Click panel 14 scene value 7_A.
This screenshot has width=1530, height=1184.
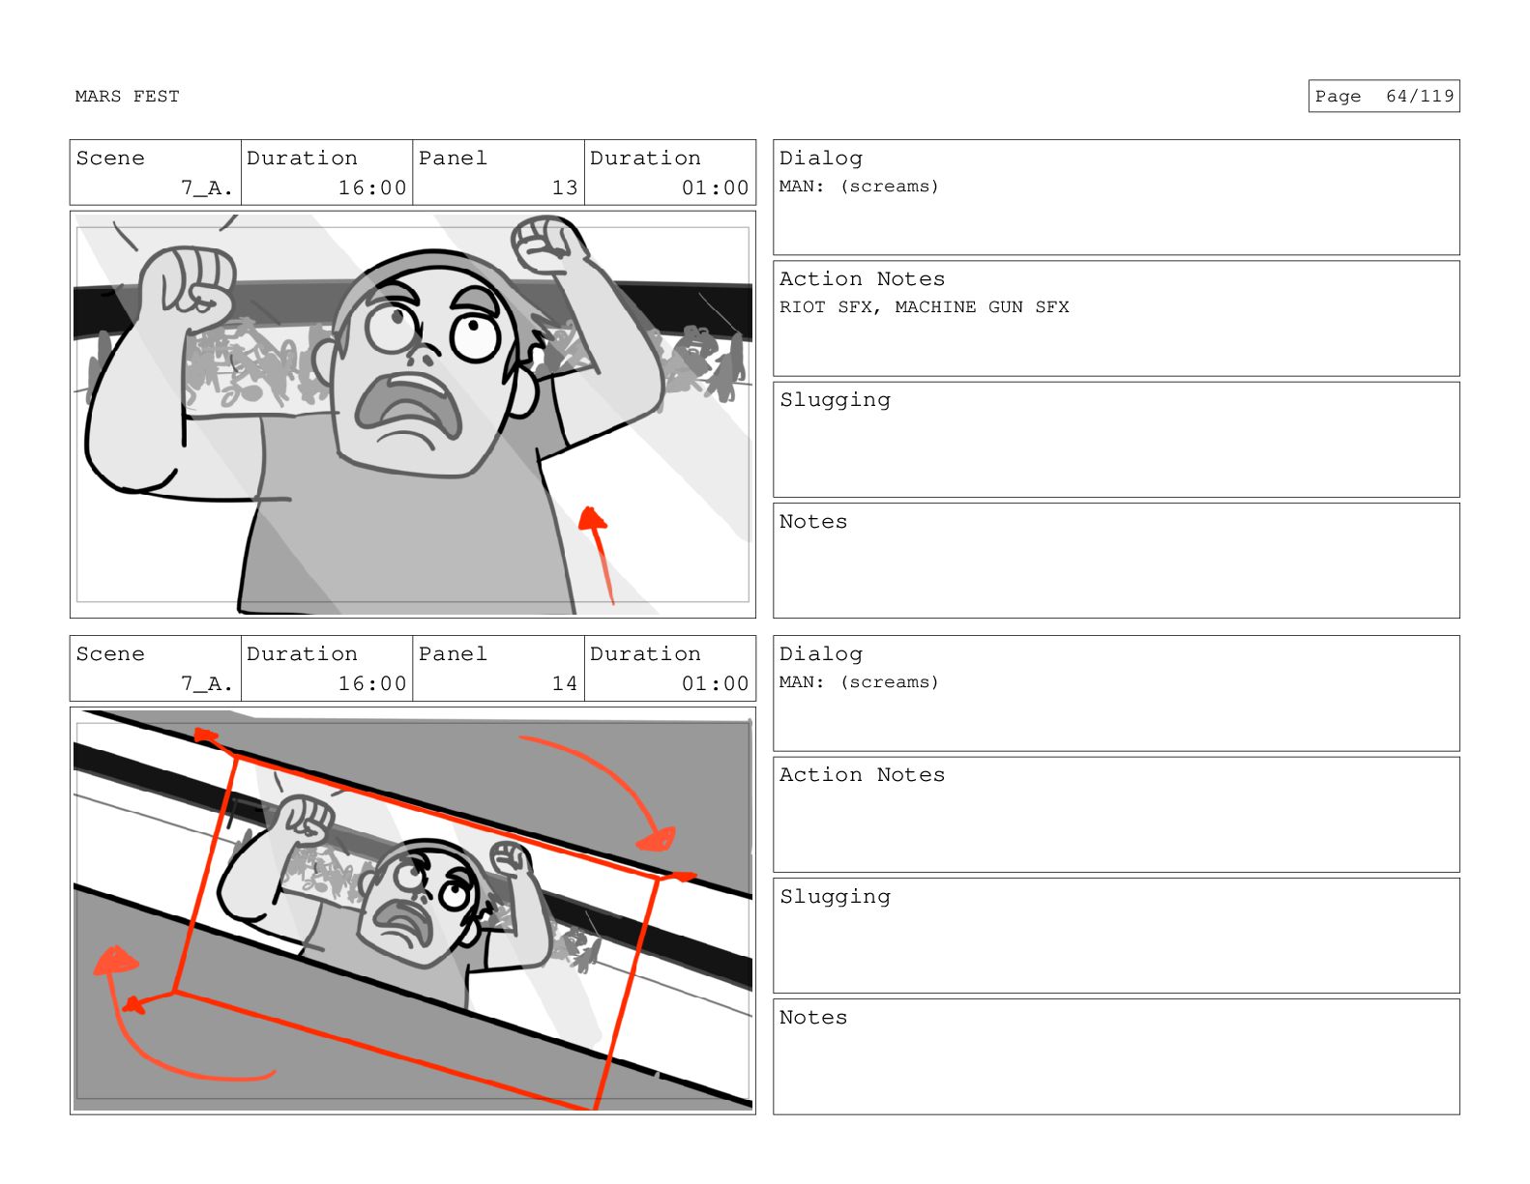[x=207, y=684]
